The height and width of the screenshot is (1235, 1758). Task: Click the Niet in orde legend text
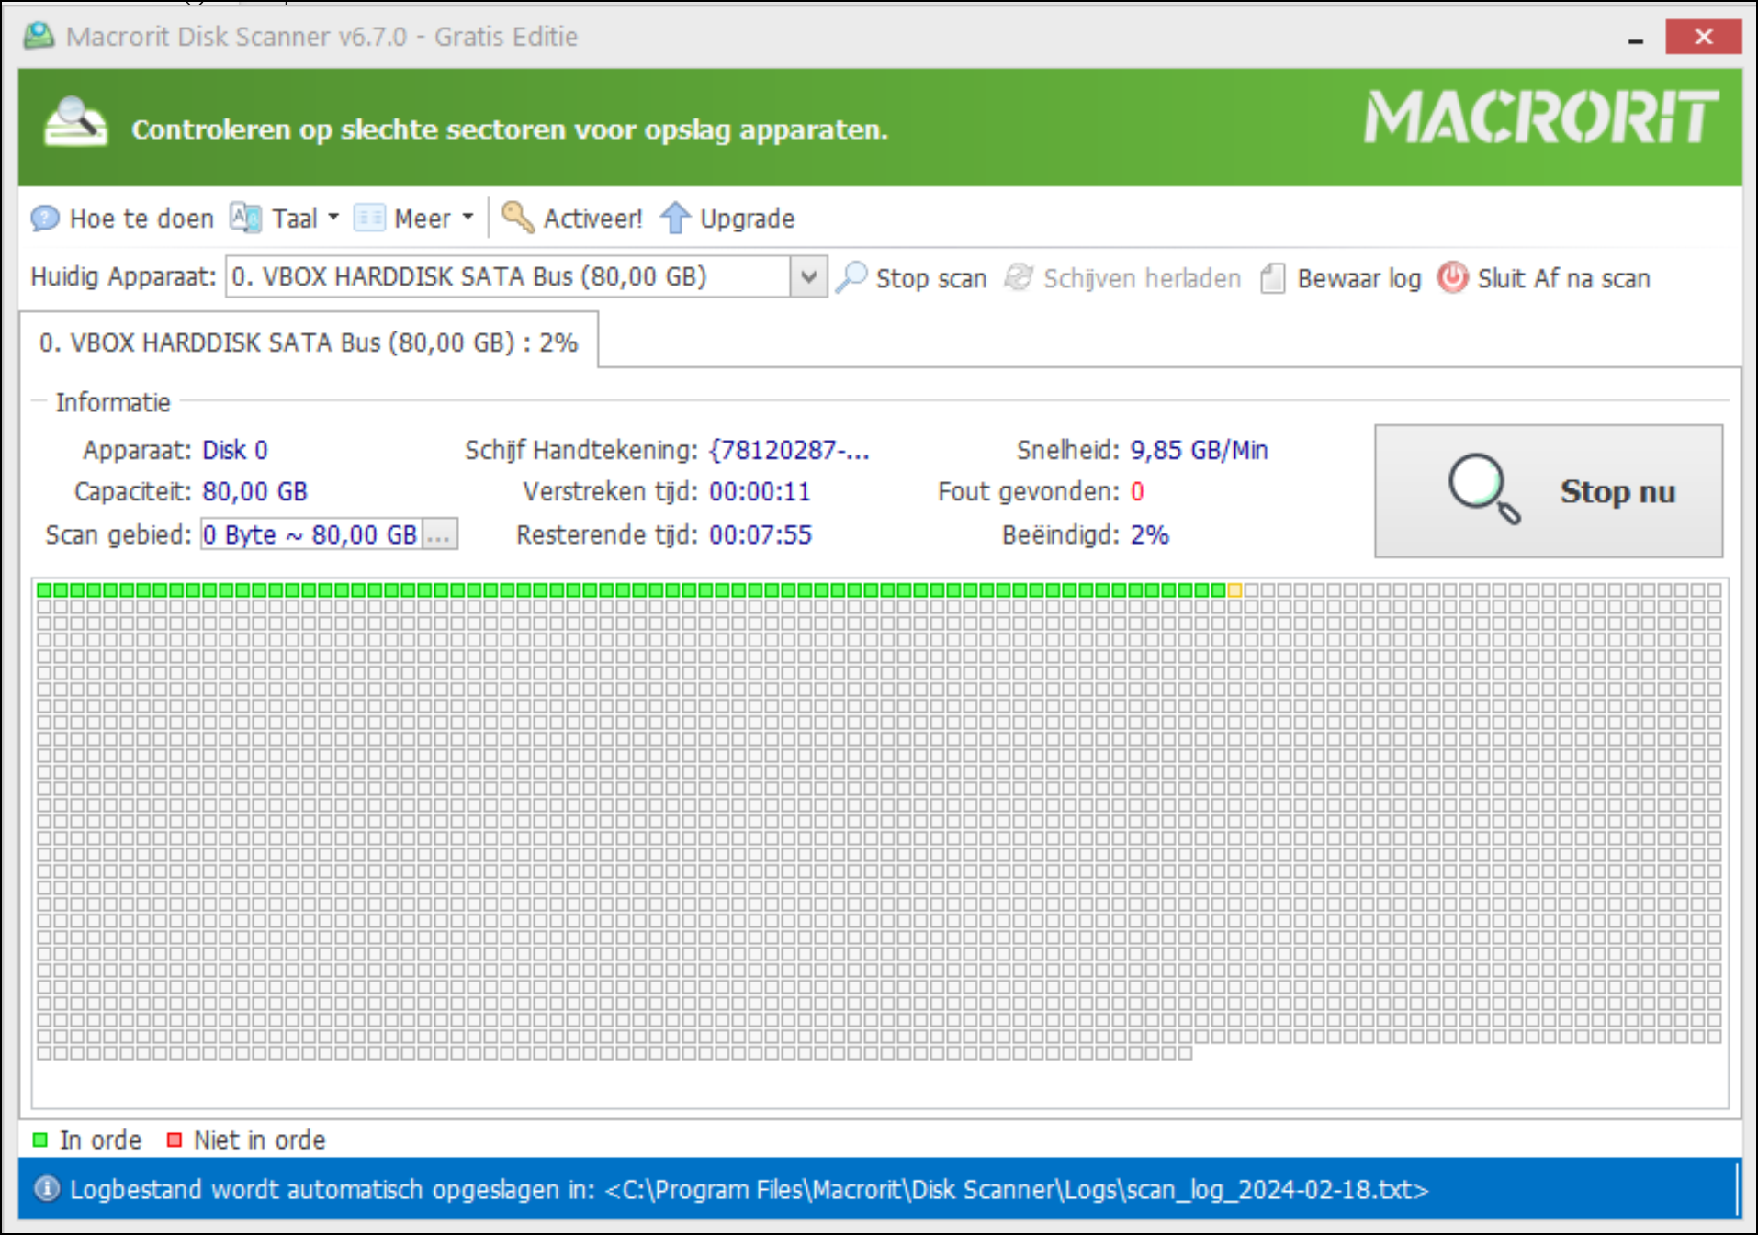pyautogui.click(x=260, y=1140)
